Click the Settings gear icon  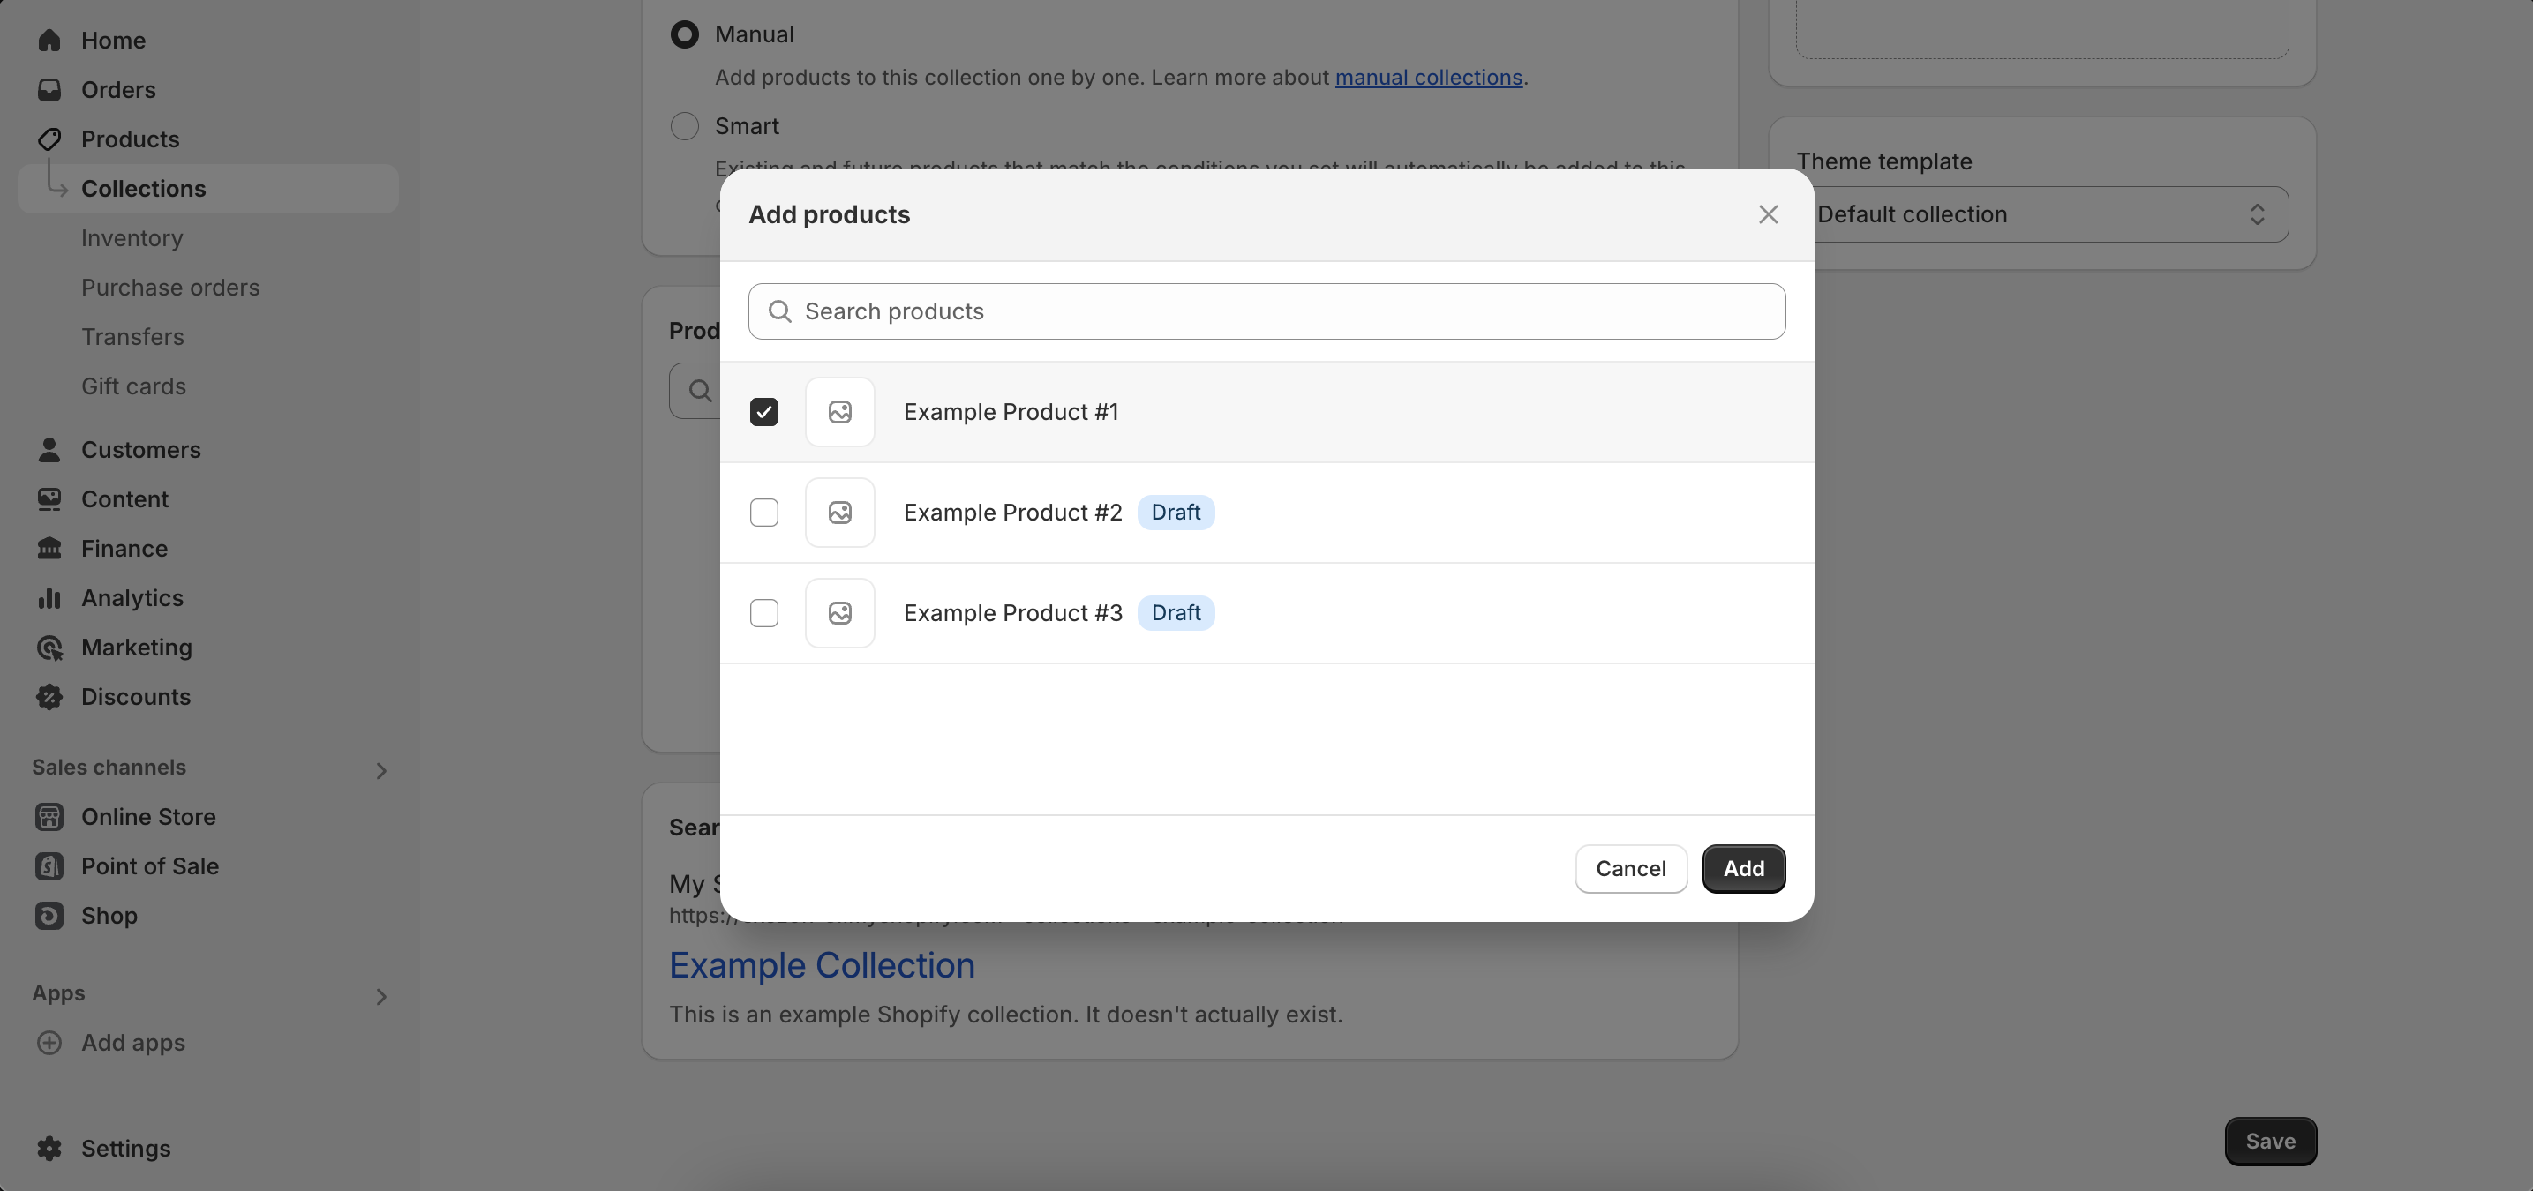49,1148
